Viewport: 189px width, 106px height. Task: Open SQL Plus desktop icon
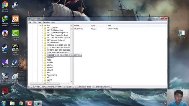[x=182, y=34]
